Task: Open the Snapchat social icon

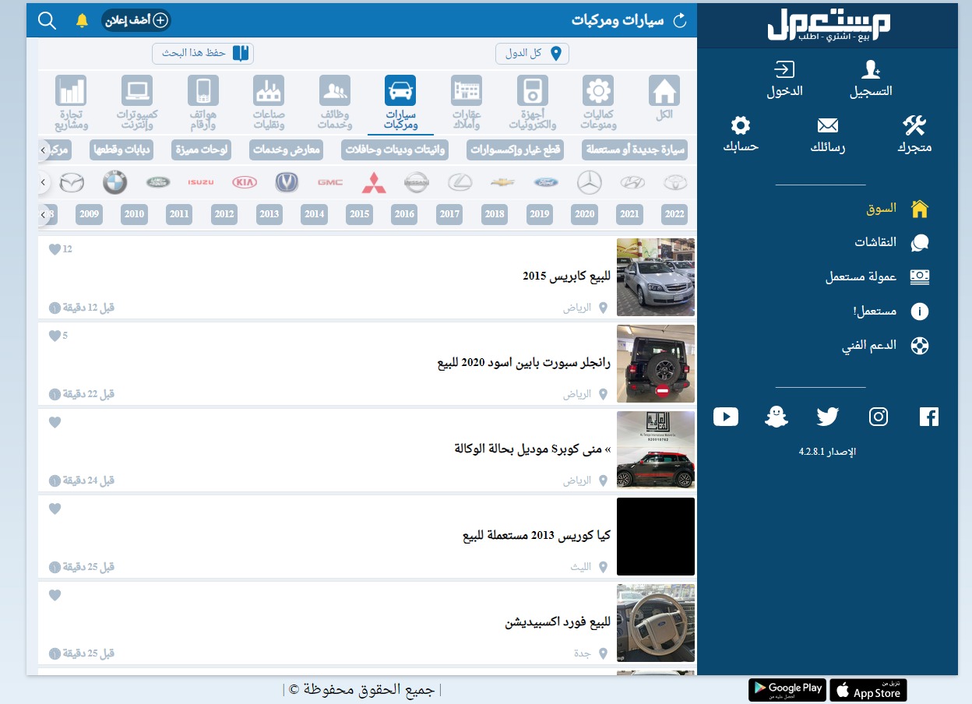Action: [x=777, y=417]
